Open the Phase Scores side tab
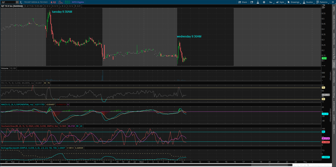Screen dimensions: 336x167 coord(333,91)
